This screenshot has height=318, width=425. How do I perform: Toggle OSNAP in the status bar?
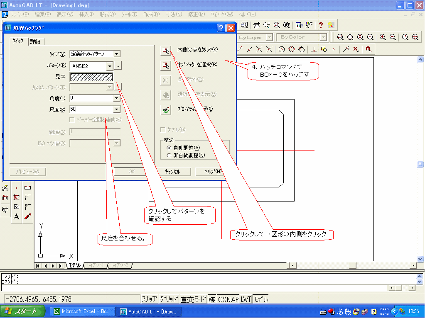coord(228,299)
